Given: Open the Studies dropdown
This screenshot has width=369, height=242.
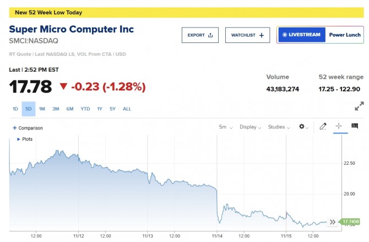Looking at the screenshot, I should (279, 127).
